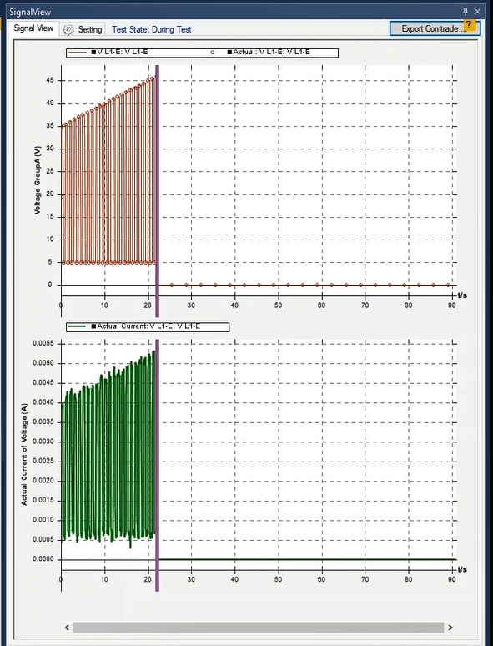Click the horizontal scrollbar track
Viewport: 493px width, 646px height.
pos(259,628)
